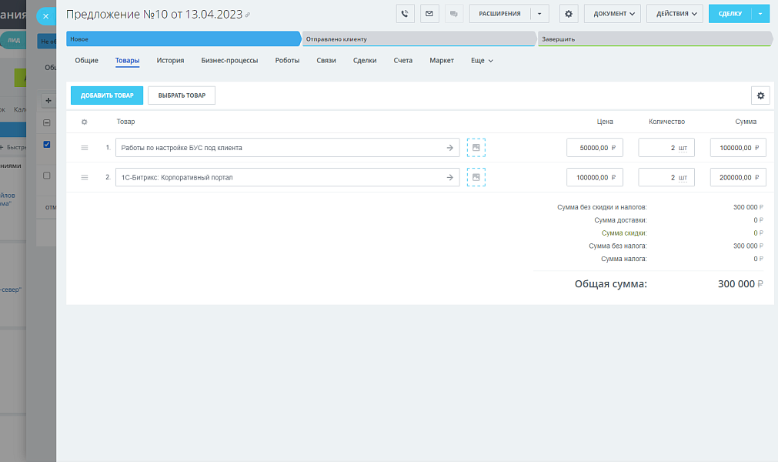Switch to the История tab
The width and height of the screenshot is (778, 462).
[170, 60]
